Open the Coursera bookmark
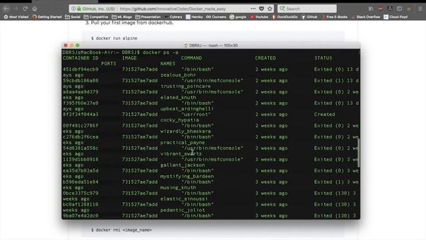 216,17
